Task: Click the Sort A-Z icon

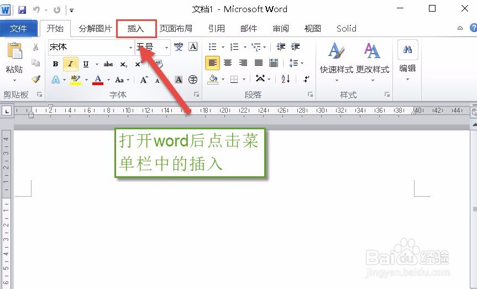Action: [x=285, y=79]
